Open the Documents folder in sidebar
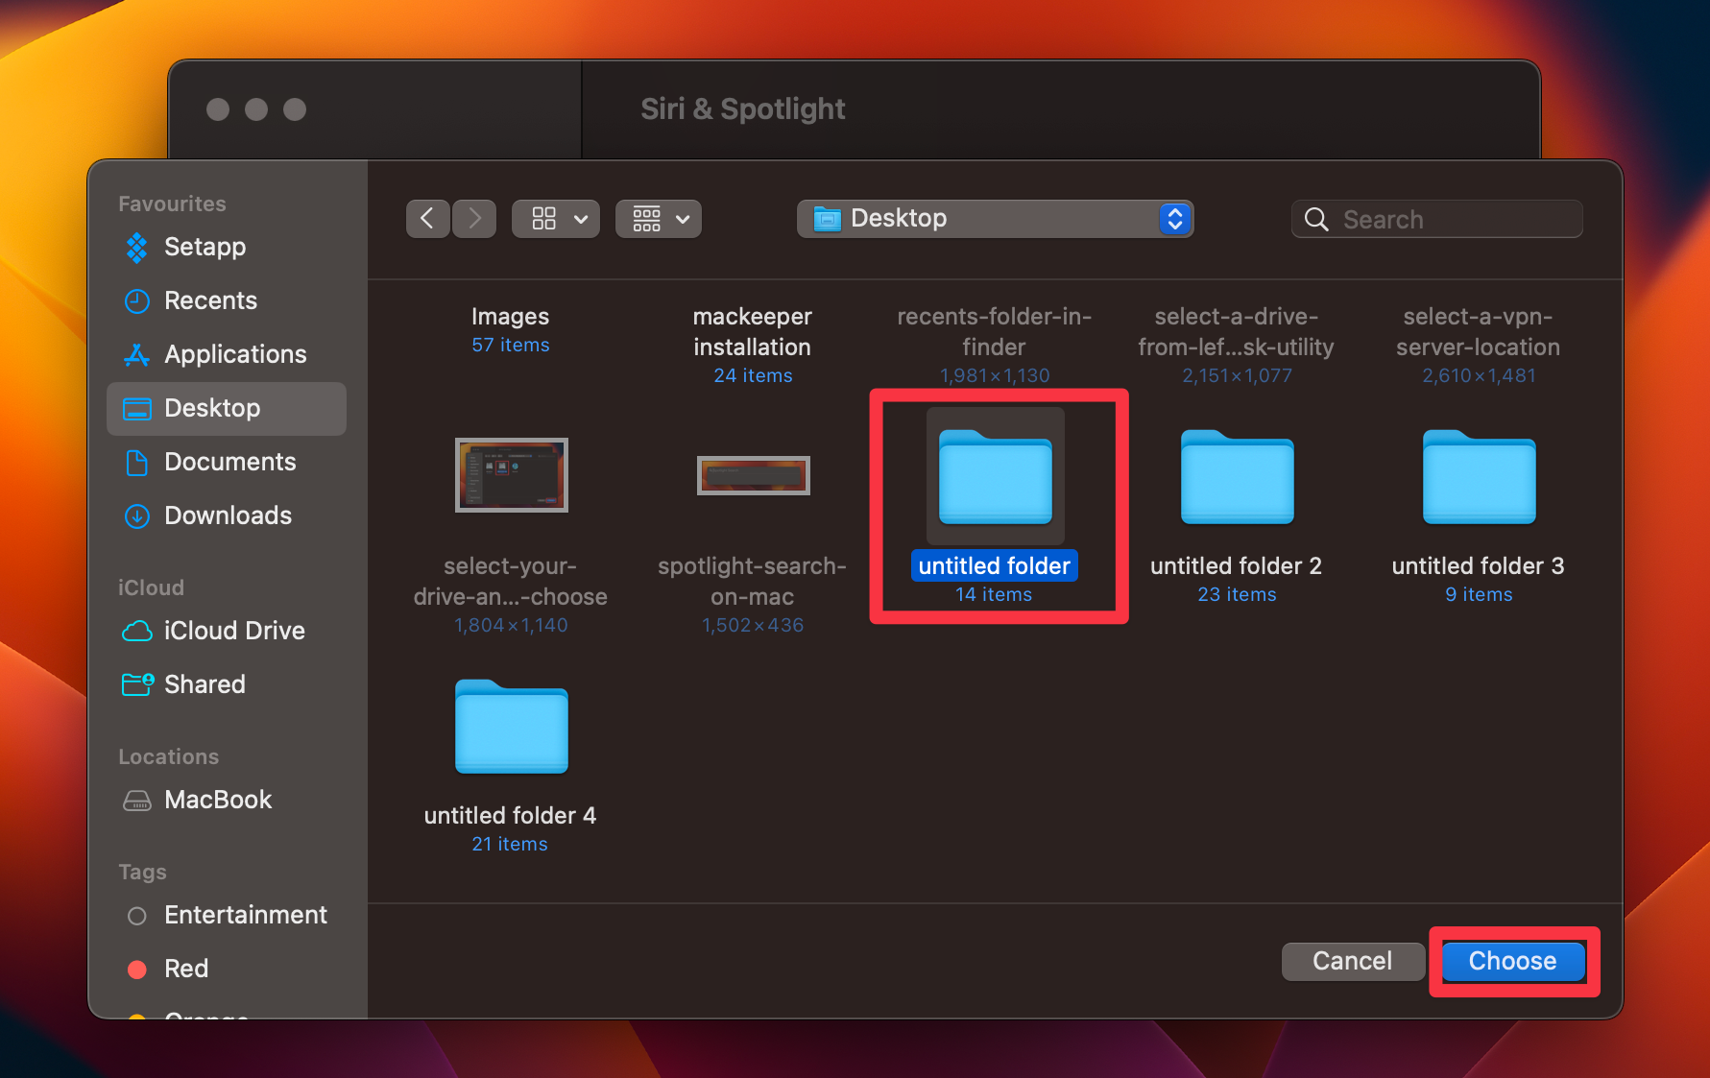 point(229,462)
